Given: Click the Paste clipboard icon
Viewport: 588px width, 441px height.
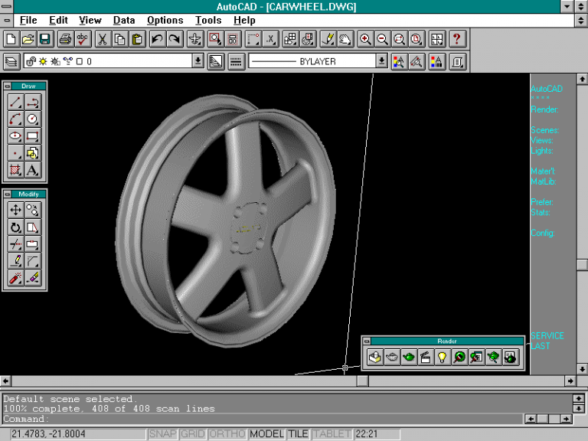Looking at the screenshot, I should (137, 39).
